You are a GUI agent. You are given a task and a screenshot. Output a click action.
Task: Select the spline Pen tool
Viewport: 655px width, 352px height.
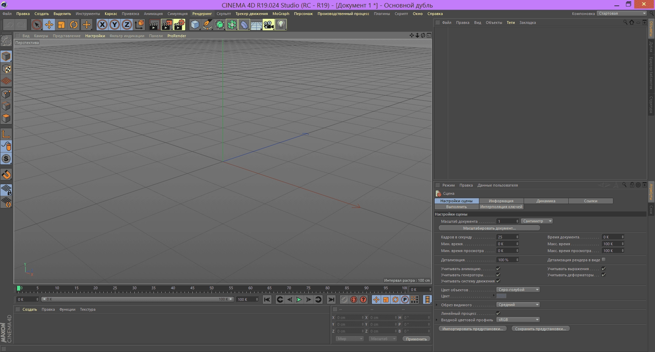pyautogui.click(x=207, y=25)
